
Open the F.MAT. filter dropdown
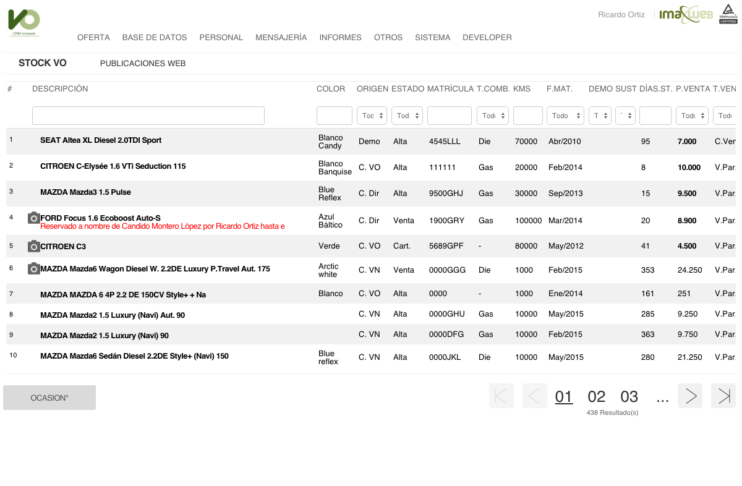click(566, 116)
